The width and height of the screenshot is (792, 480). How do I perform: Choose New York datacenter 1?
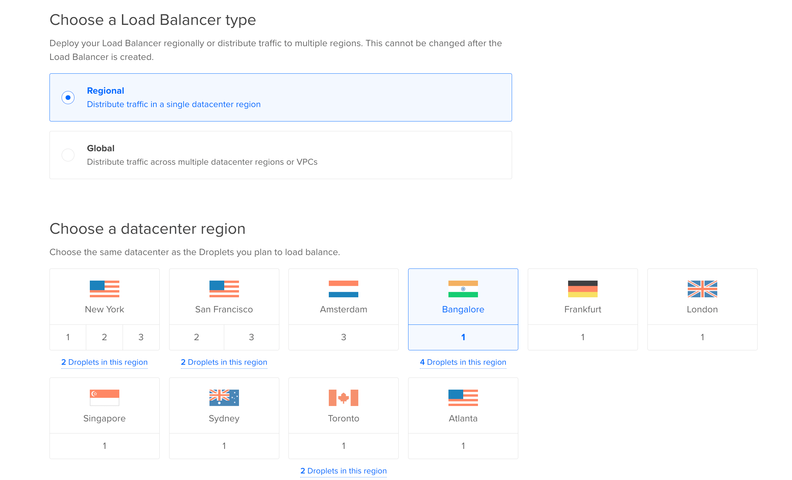pyautogui.click(x=68, y=337)
